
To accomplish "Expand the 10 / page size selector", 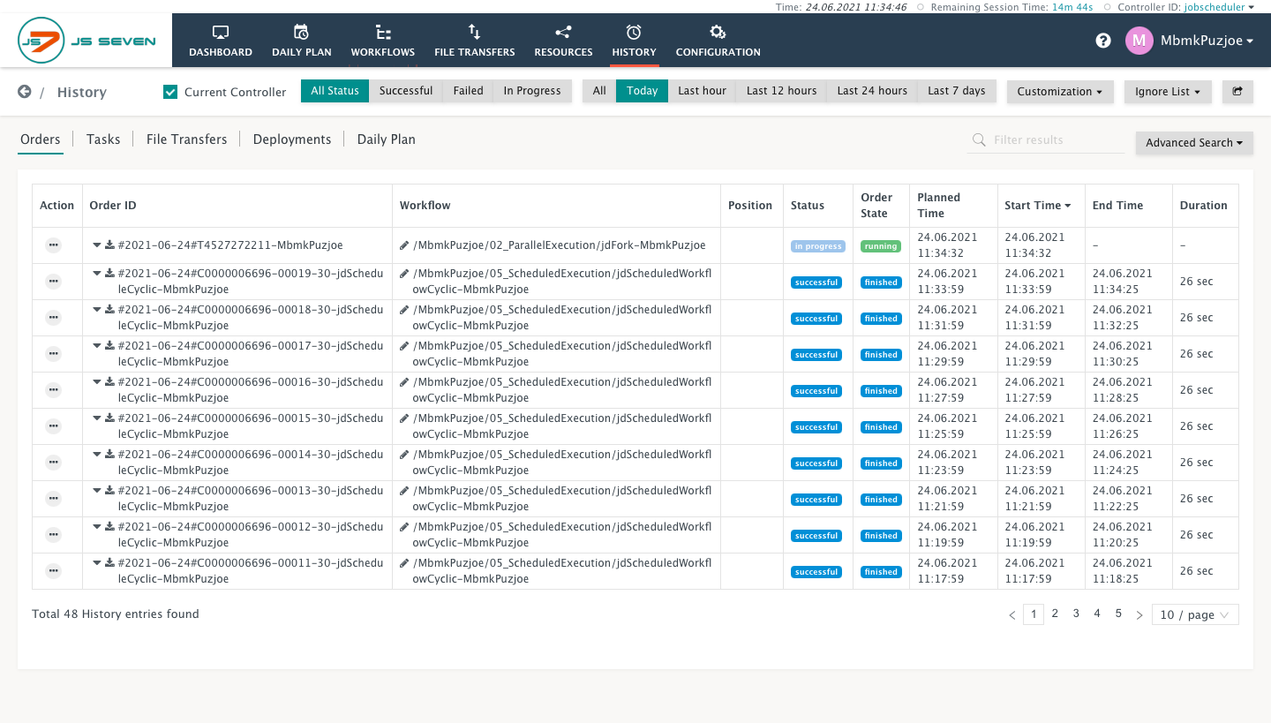I will click(x=1195, y=614).
